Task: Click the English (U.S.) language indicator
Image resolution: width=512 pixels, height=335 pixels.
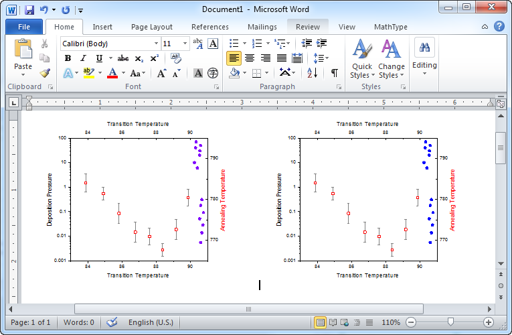Action: click(x=151, y=322)
